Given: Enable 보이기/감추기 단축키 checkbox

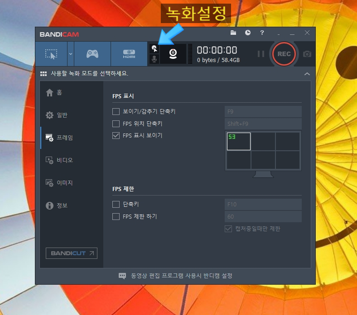Looking at the screenshot, I should pos(116,111).
